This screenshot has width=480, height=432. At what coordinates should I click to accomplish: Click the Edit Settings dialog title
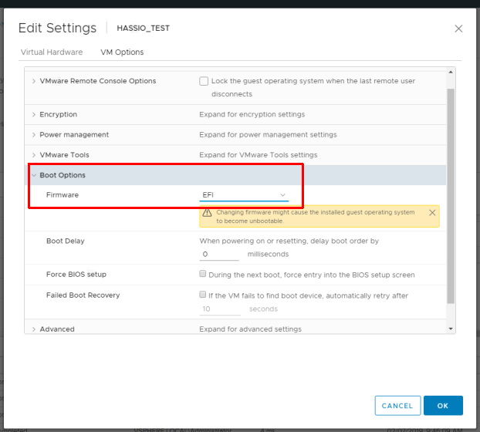coord(57,28)
